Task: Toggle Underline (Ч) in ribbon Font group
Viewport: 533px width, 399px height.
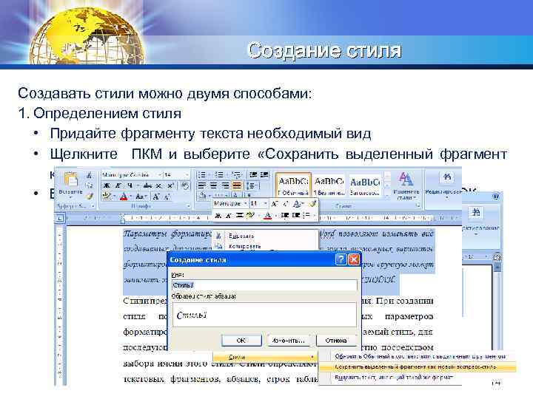Action: pos(130,185)
